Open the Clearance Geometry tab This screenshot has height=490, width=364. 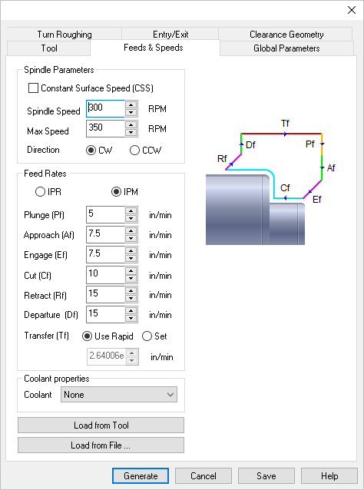pyautogui.click(x=286, y=34)
